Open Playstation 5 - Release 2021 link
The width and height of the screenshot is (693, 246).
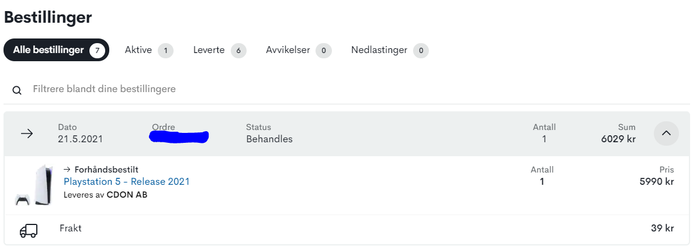(127, 182)
